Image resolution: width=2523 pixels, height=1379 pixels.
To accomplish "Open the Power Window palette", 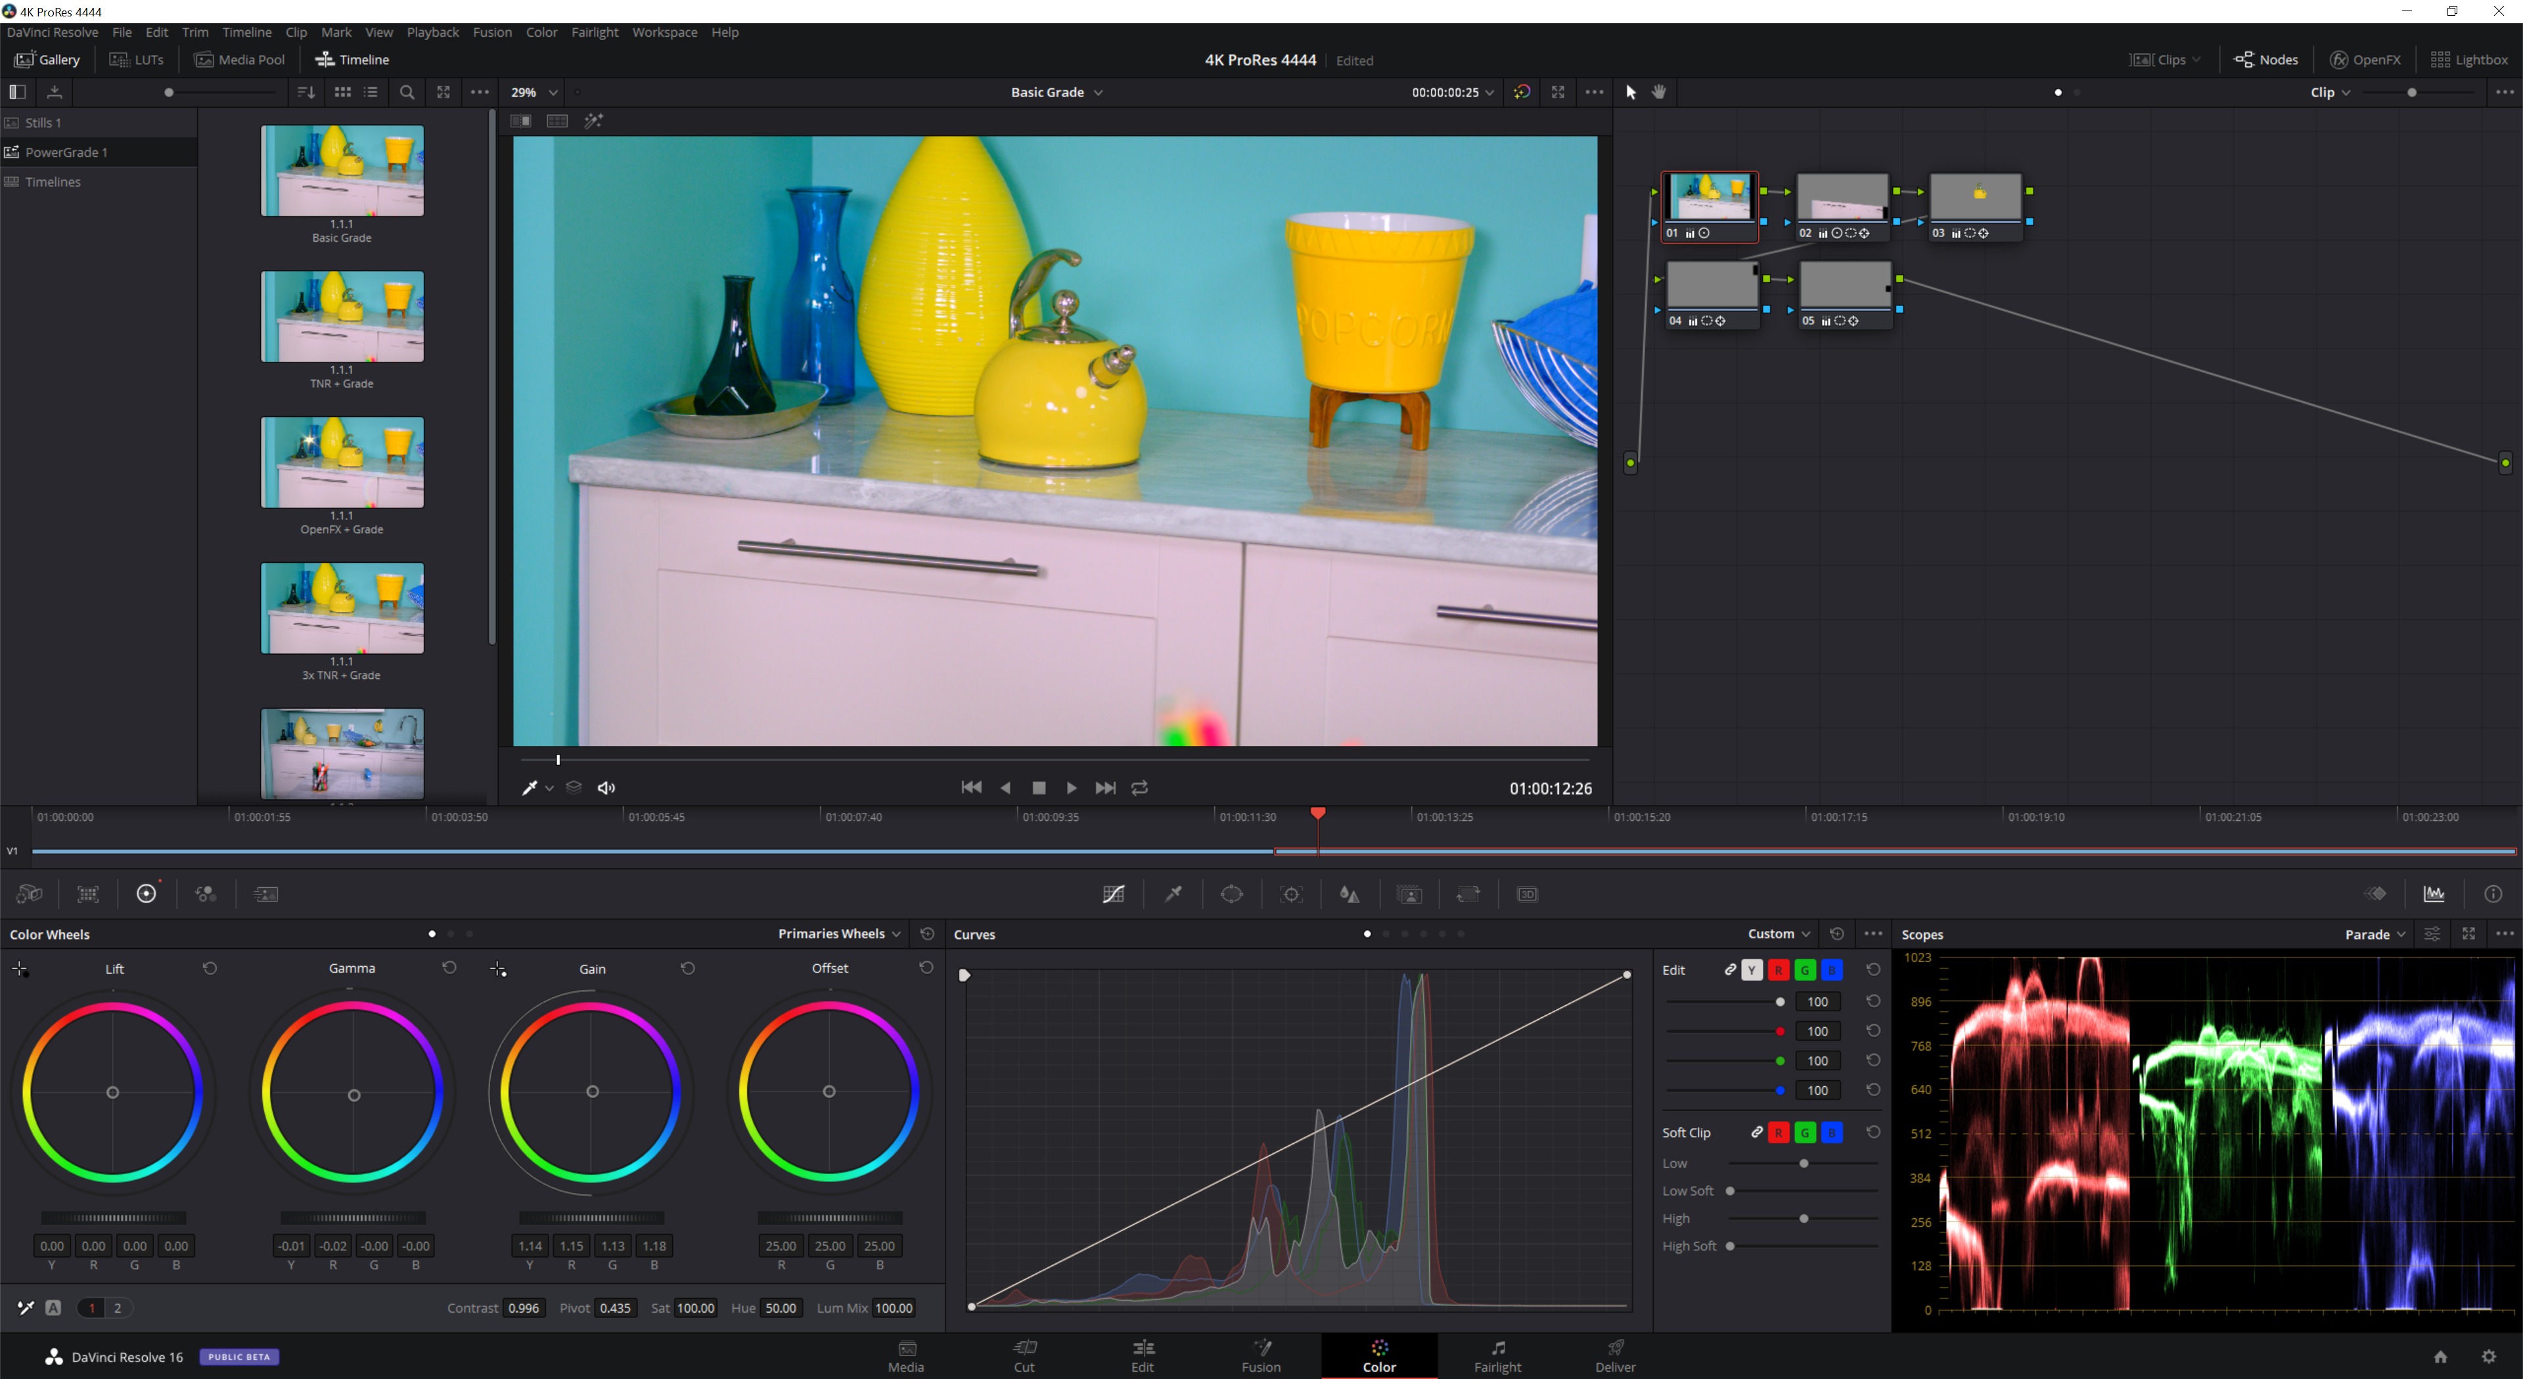I will (1231, 894).
